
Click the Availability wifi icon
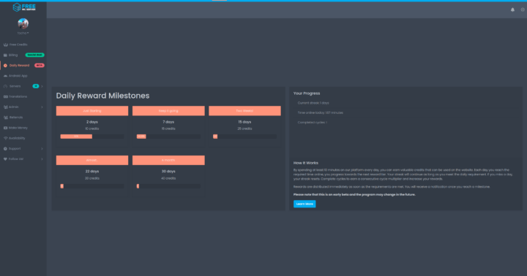point(5,138)
